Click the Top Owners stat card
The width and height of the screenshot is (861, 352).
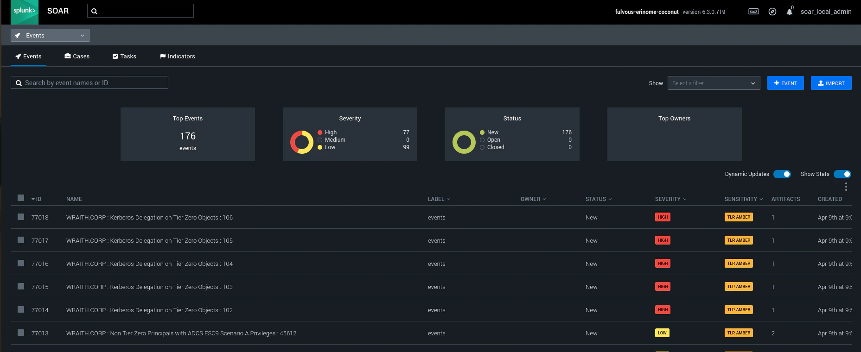coord(675,134)
